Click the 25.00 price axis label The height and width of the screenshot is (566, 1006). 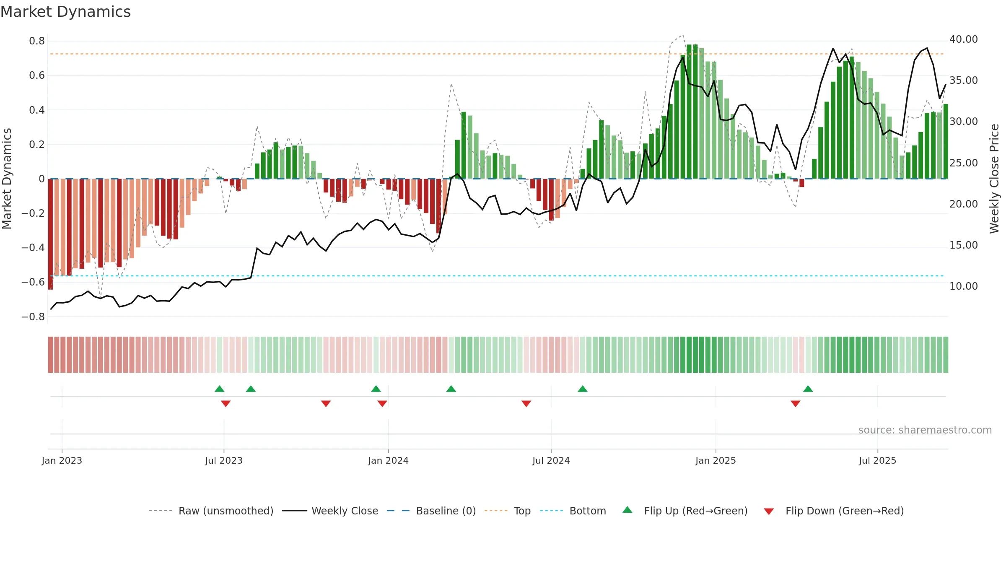(x=964, y=163)
